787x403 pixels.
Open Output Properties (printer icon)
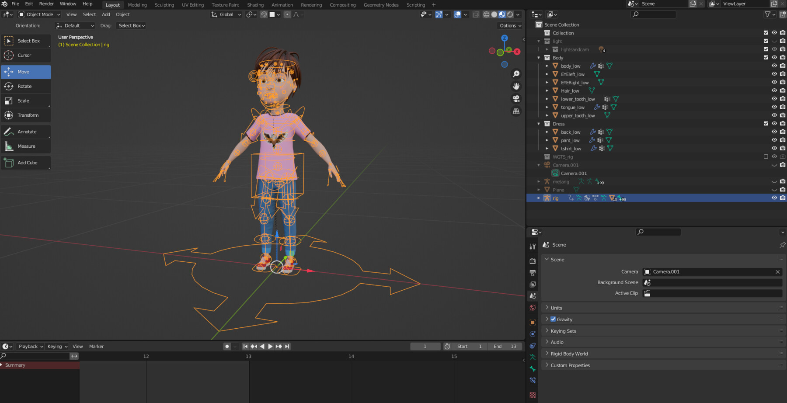coord(532,273)
